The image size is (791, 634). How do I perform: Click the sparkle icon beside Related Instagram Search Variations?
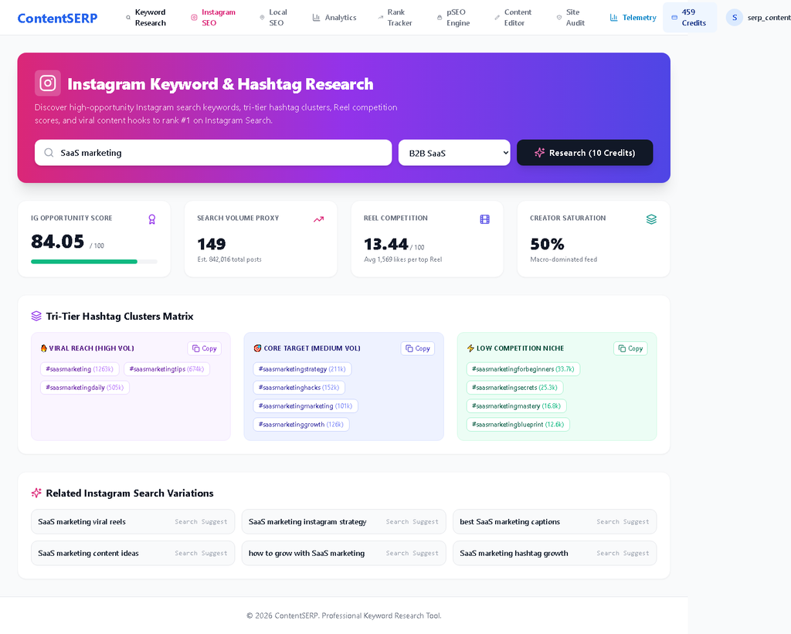[x=36, y=493]
